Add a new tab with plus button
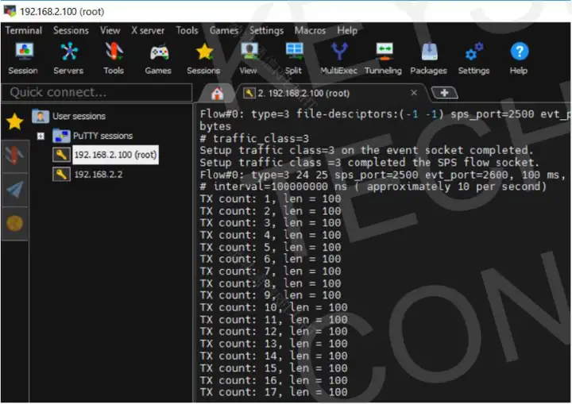This screenshot has width=572, height=404. pyautogui.click(x=444, y=93)
